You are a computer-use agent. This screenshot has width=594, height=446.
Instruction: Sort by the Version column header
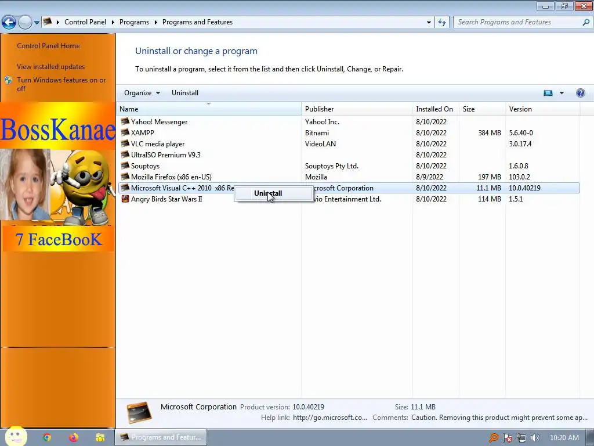543,109
